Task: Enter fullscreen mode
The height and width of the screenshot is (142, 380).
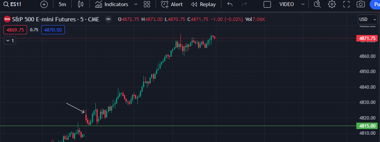Action: point(346,4)
